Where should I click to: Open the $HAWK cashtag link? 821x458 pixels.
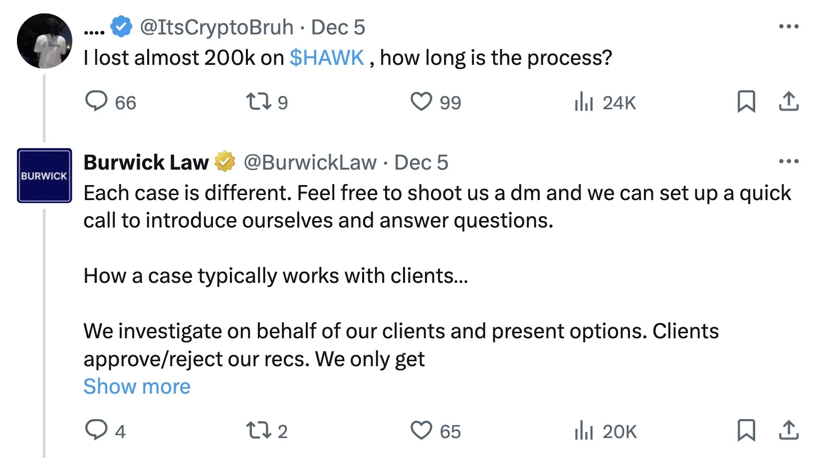coord(327,58)
